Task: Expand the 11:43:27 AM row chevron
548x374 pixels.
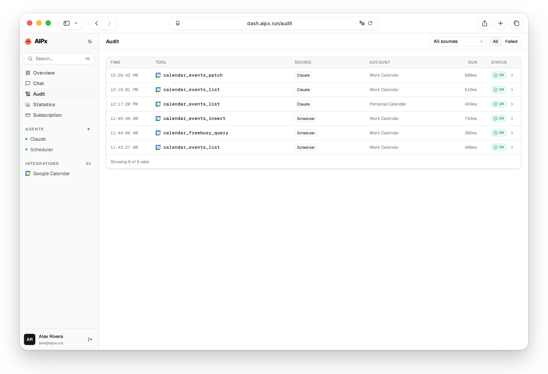Action: point(512,147)
